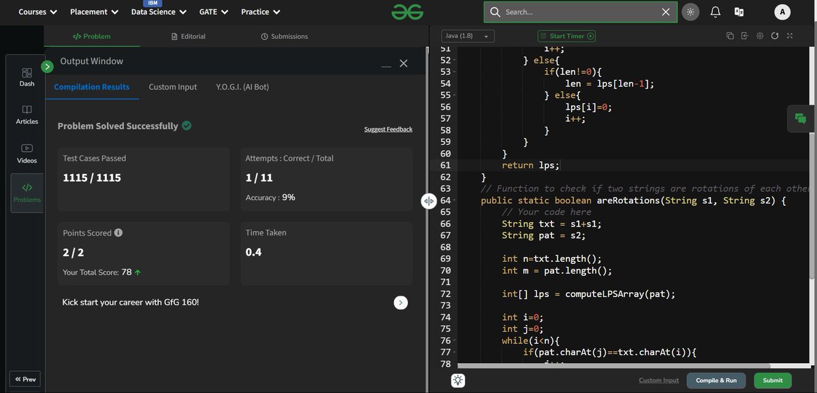817x393 pixels.
Task: Select the Y.O.G.I. (AI Bot) tab
Action: tap(243, 87)
